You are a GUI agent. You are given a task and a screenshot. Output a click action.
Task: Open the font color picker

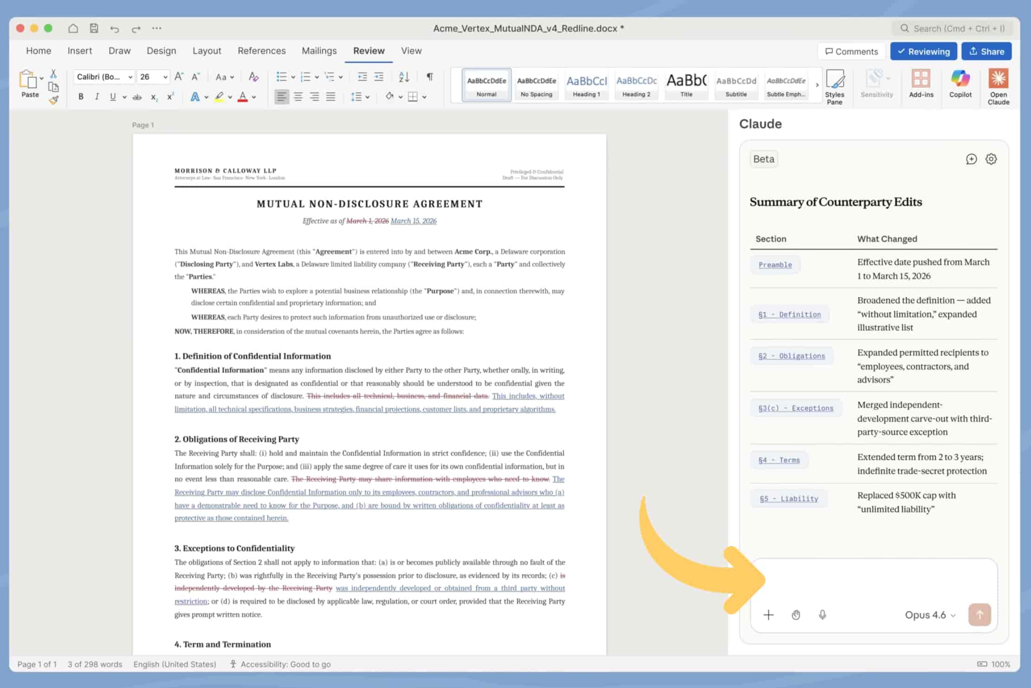coord(243,97)
